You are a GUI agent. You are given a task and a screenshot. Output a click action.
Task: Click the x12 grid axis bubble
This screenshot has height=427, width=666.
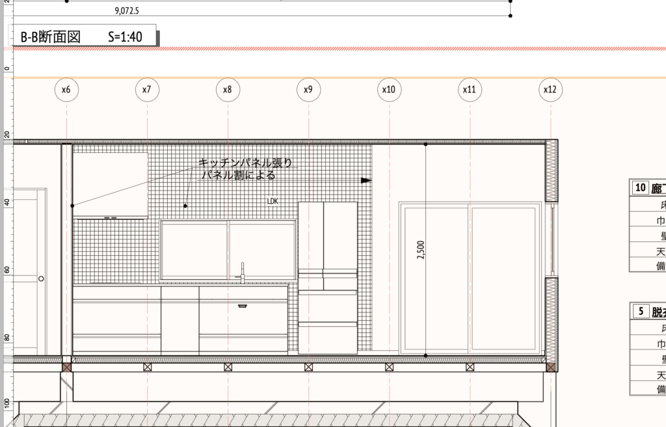(551, 90)
